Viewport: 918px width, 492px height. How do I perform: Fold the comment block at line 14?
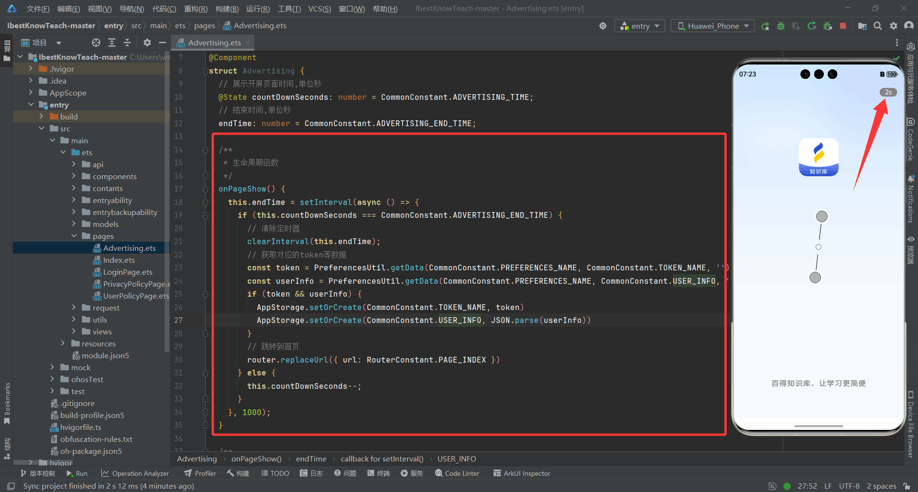coord(206,150)
